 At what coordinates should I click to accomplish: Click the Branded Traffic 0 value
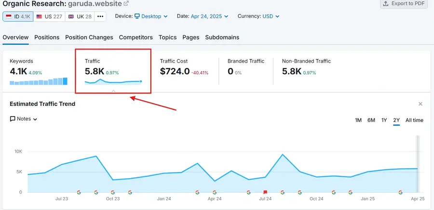[231, 72]
